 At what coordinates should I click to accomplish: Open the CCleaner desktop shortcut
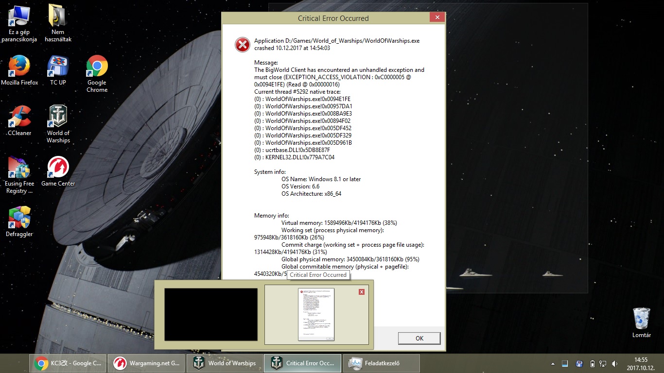(19, 121)
